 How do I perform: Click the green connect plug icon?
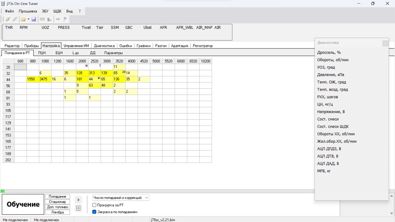tap(8, 19)
